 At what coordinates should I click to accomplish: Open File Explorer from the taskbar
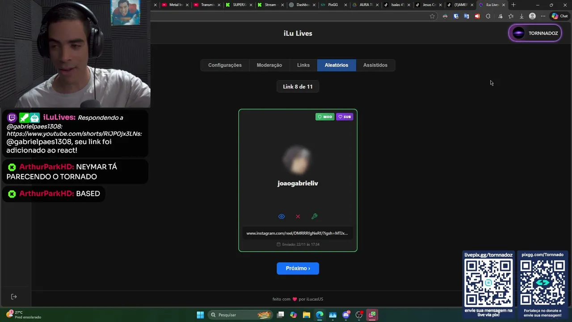click(307, 315)
